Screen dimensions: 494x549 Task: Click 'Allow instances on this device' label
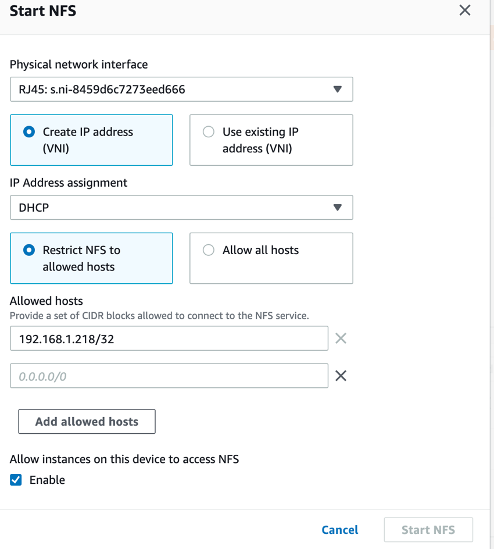click(x=124, y=459)
